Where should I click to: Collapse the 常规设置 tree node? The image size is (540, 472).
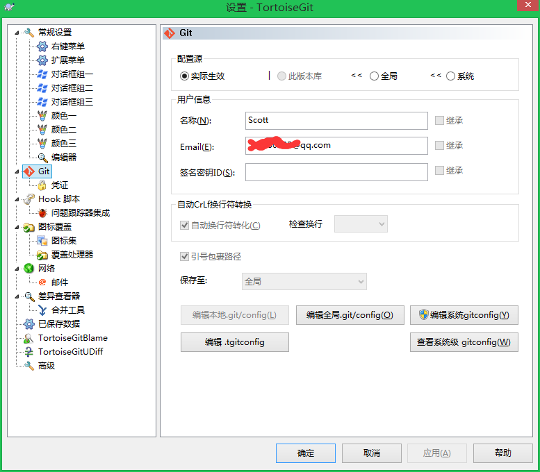click(17, 33)
